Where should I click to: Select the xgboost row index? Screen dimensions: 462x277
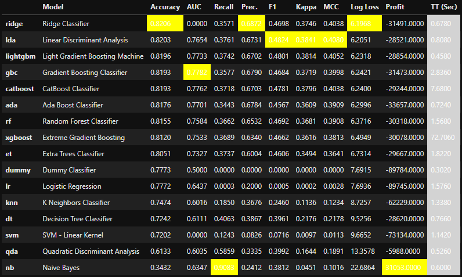19,138
